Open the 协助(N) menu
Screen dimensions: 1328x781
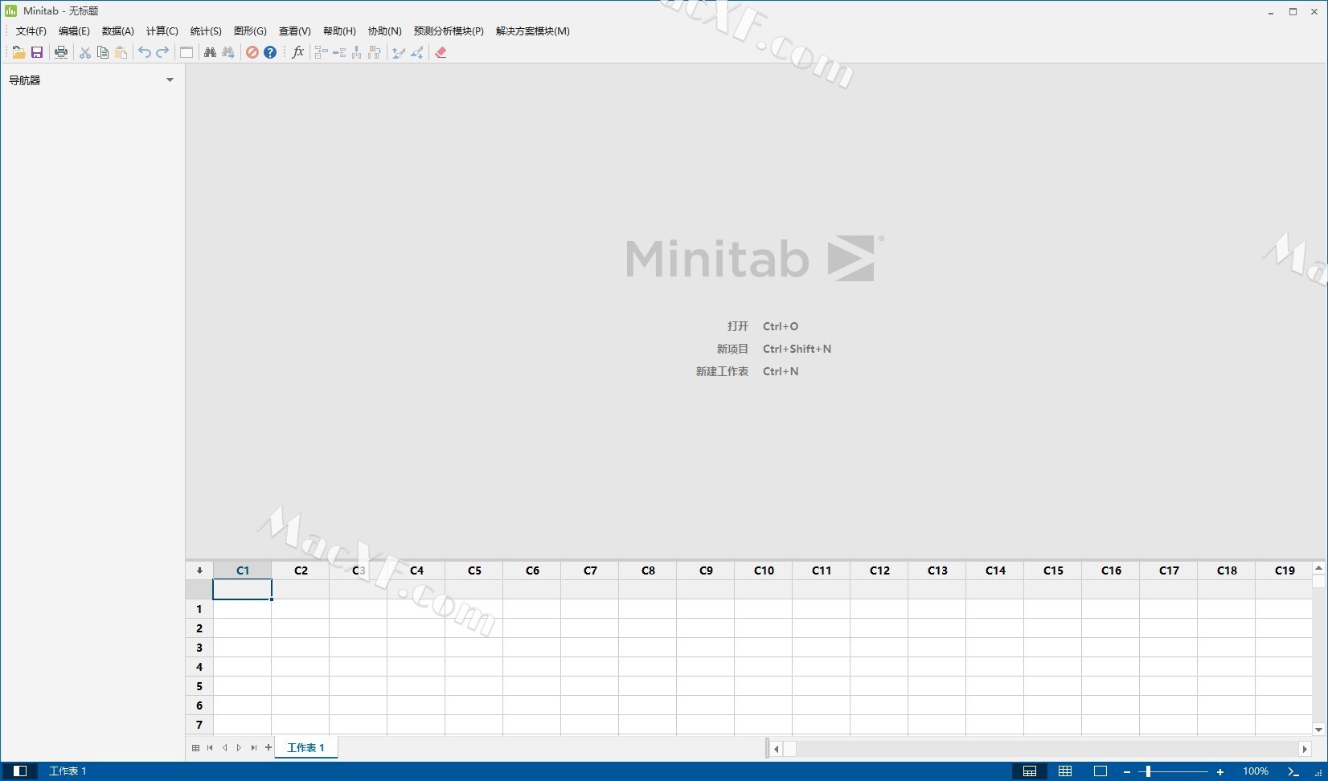click(x=385, y=31)
